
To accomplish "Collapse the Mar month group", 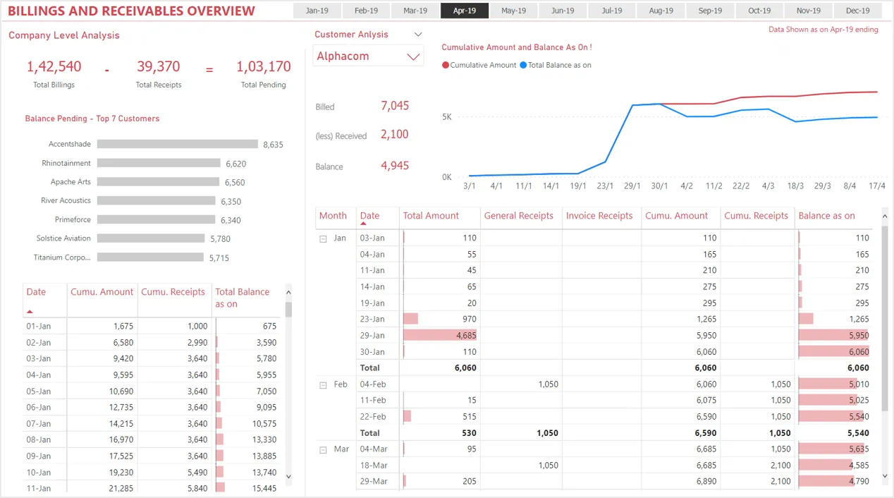I will point(324,450).
